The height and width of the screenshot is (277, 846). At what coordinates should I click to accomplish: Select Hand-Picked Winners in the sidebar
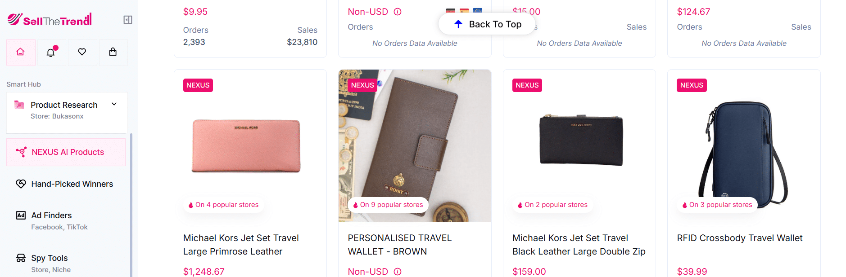[x=72, y=184]
